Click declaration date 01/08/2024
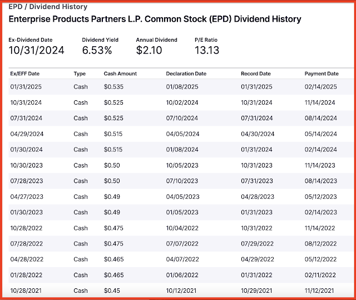The image size is (356, 300). coord(182,150)
